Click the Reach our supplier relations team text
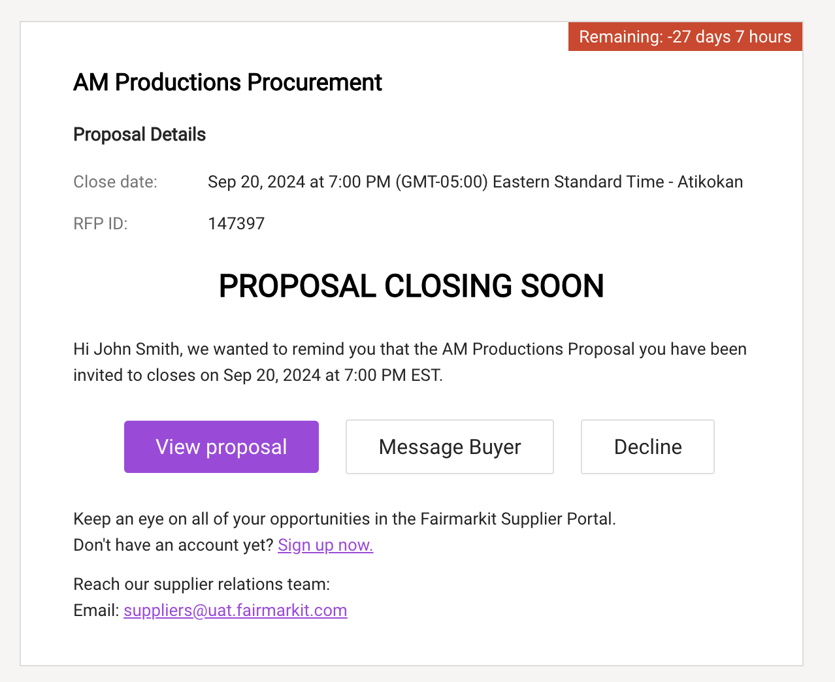 pos(201,584)
